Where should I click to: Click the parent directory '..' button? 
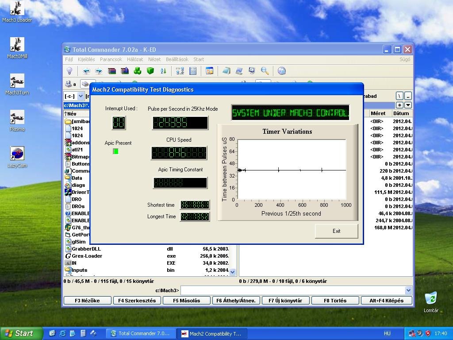point(408,96)
